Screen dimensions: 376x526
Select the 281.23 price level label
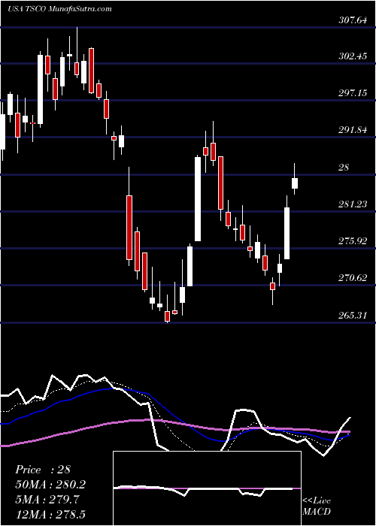[353, 204]
